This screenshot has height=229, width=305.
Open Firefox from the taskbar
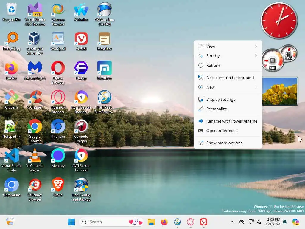[164, 222]
